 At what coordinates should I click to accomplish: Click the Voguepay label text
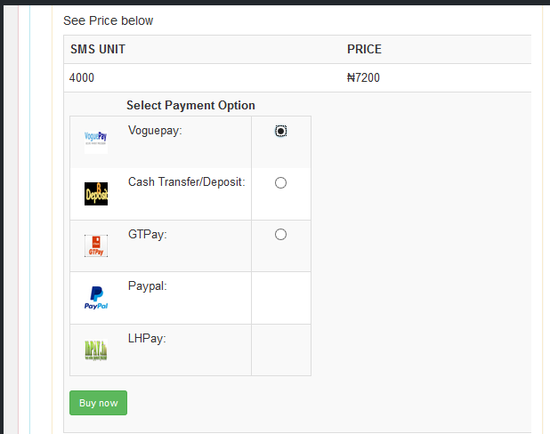tap(155, 131)
